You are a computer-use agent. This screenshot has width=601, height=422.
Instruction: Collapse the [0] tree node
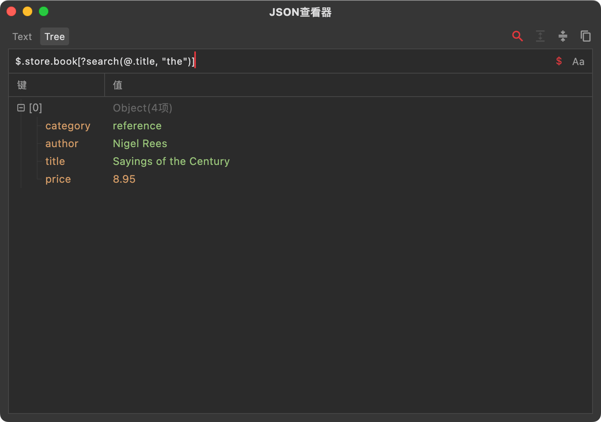click(21, 108)
